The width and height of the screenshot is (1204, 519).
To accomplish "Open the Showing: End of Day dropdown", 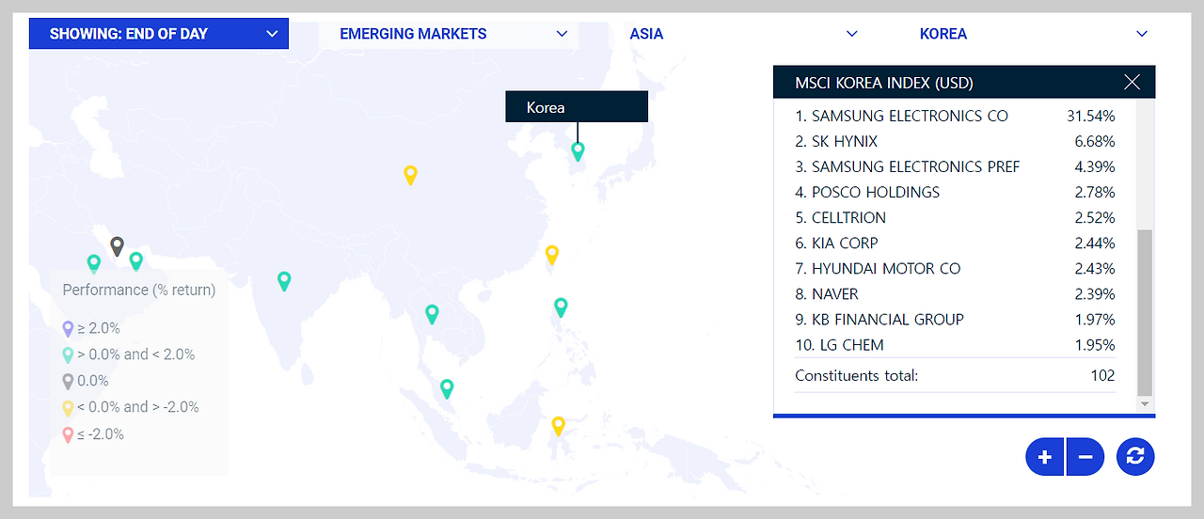I will pos(159,34).
